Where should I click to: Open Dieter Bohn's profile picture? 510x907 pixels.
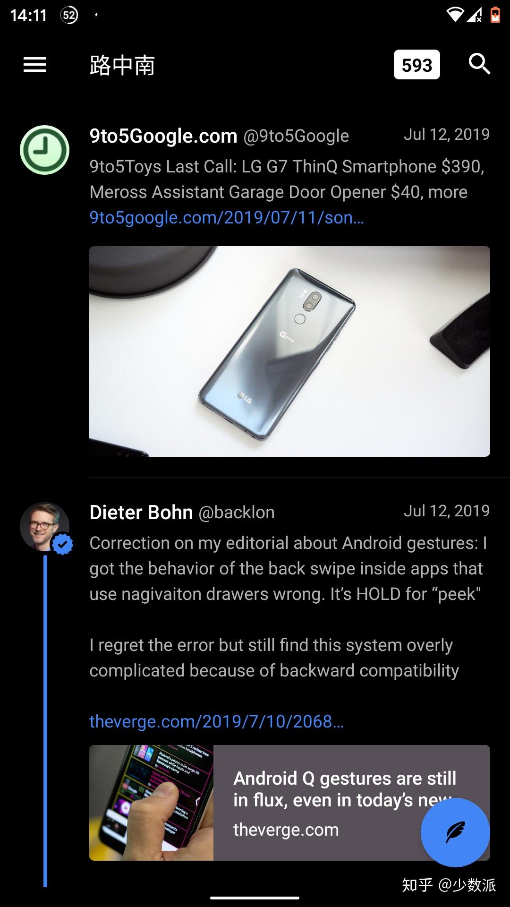pyautogui.click(x=44, y=526)
